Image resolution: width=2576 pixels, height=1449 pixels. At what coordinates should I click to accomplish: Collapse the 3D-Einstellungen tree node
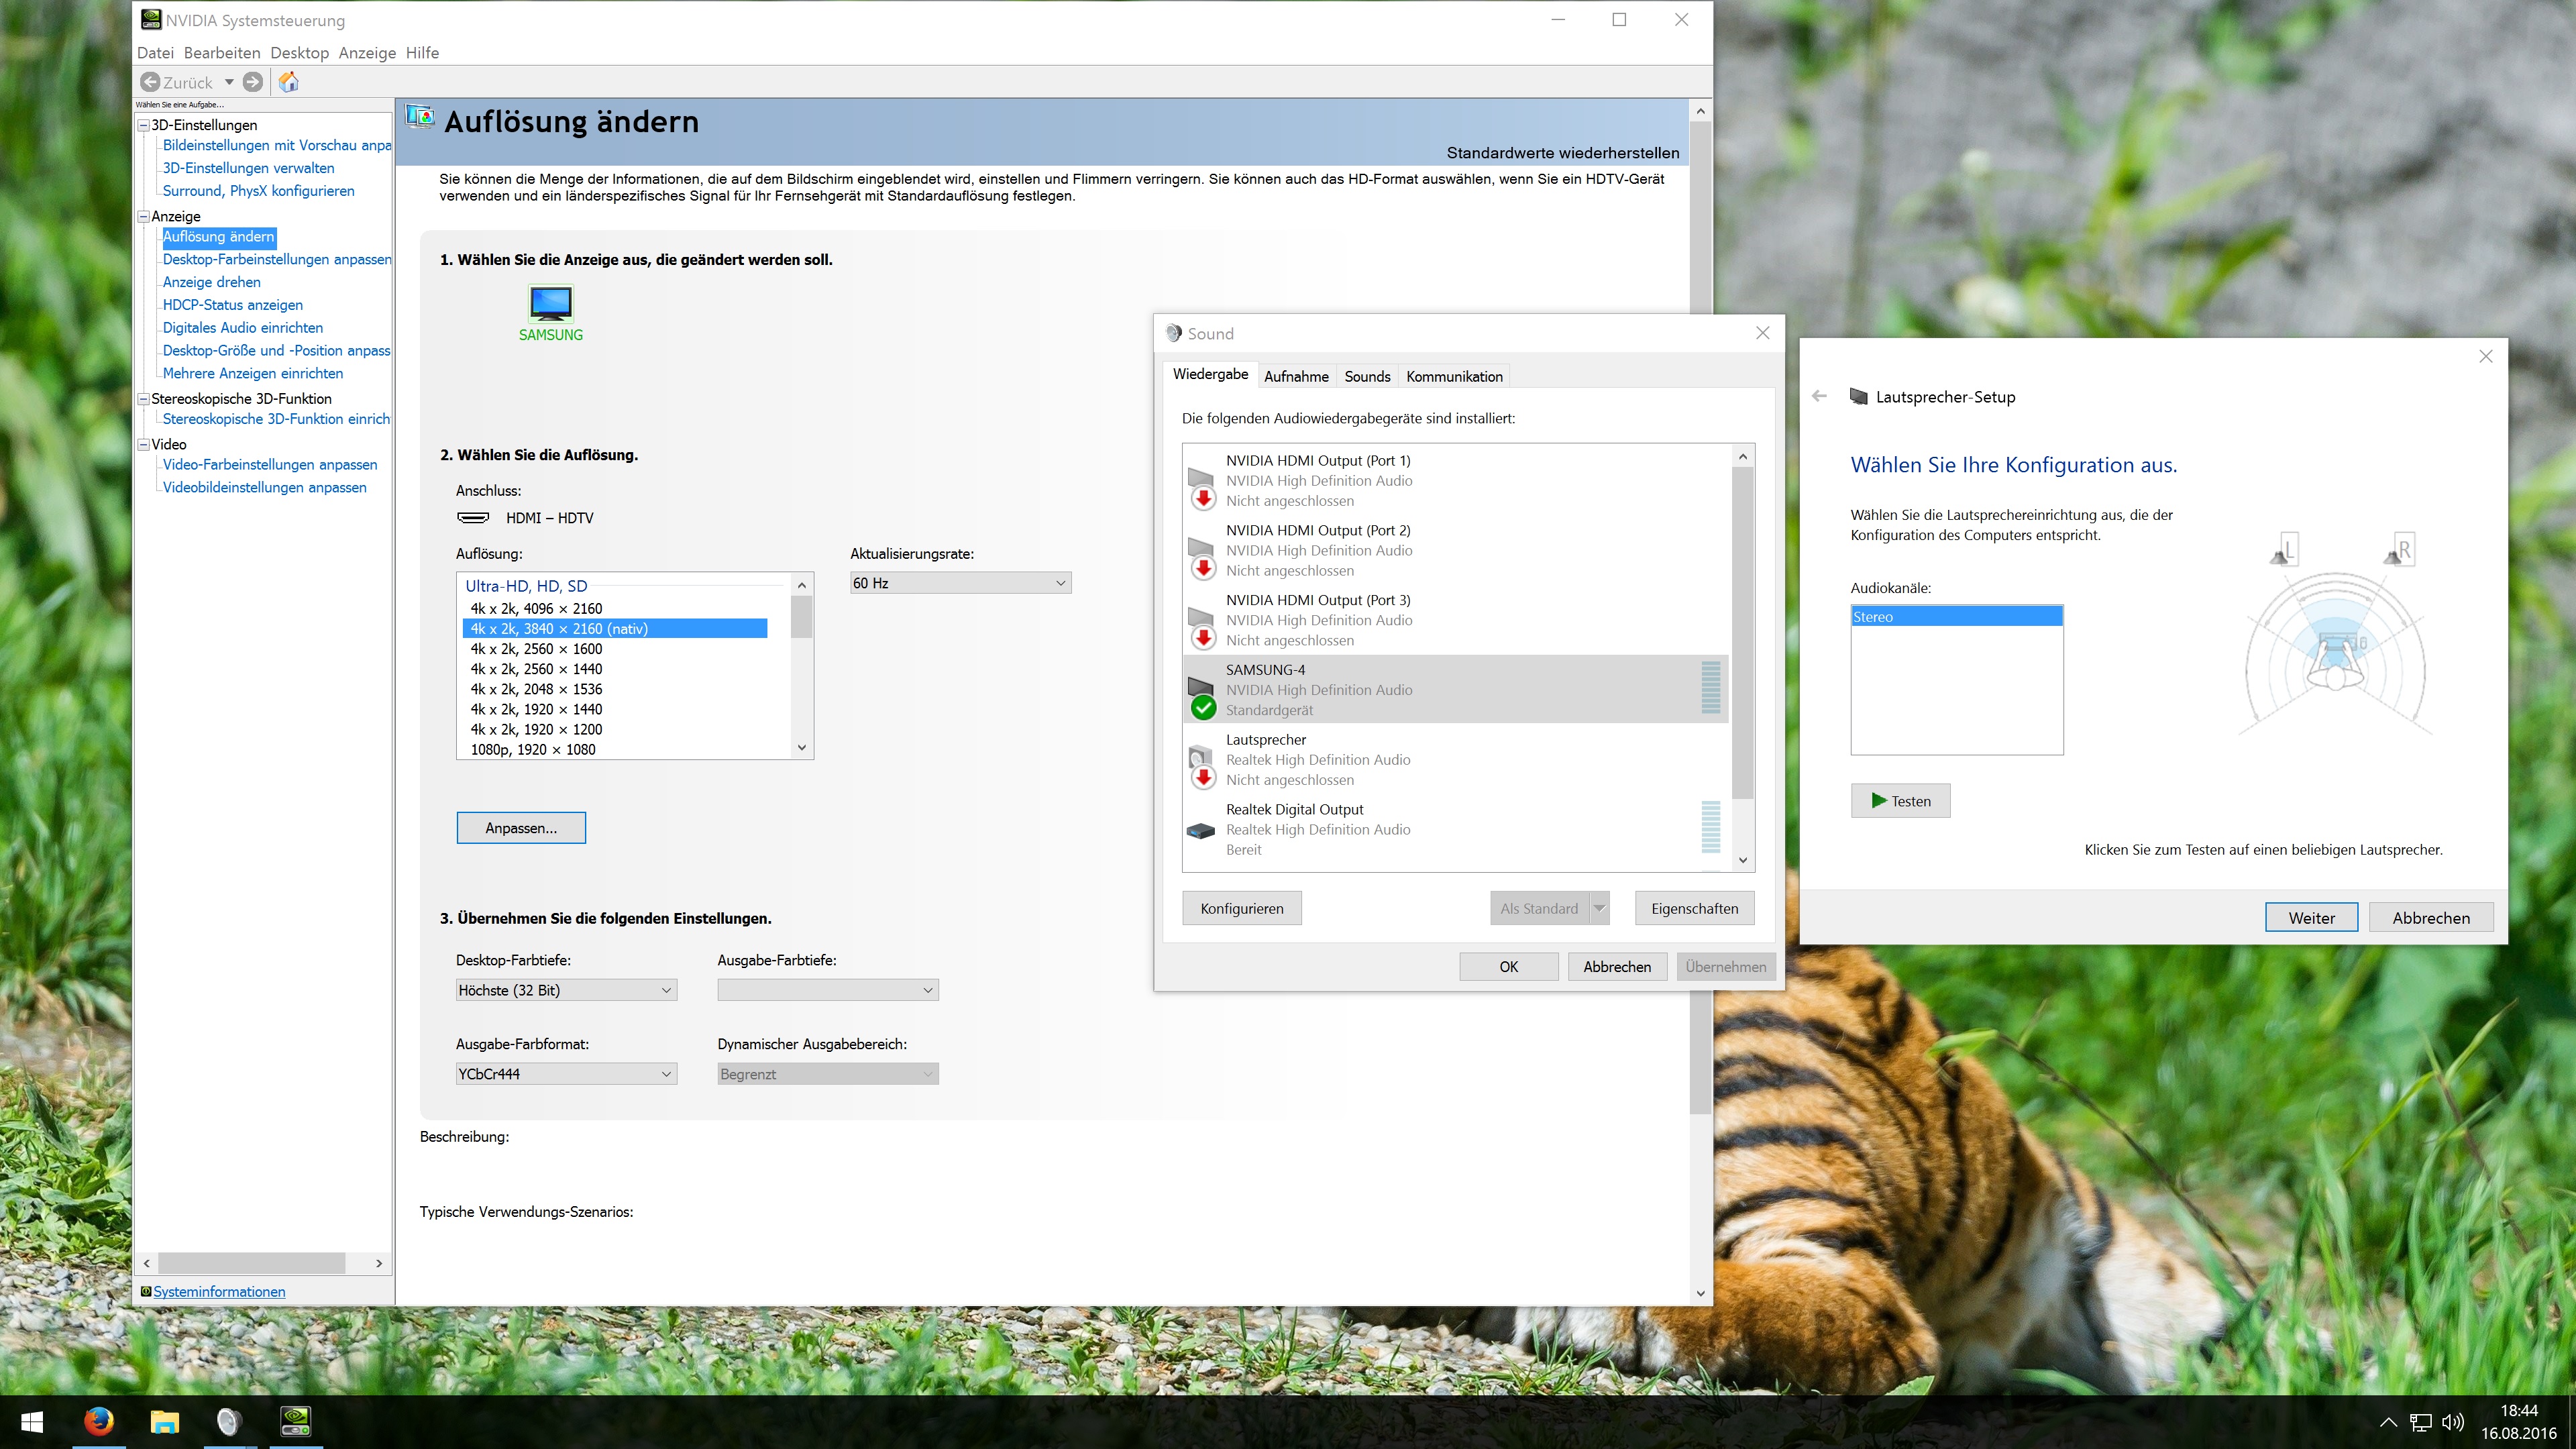[144, 125]
